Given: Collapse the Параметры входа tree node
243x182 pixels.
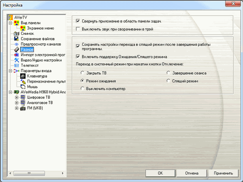Looking at the screenshot, I should [10, 71].
